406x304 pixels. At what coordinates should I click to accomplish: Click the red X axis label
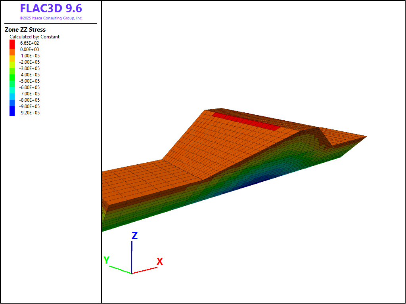click(160, 262)
